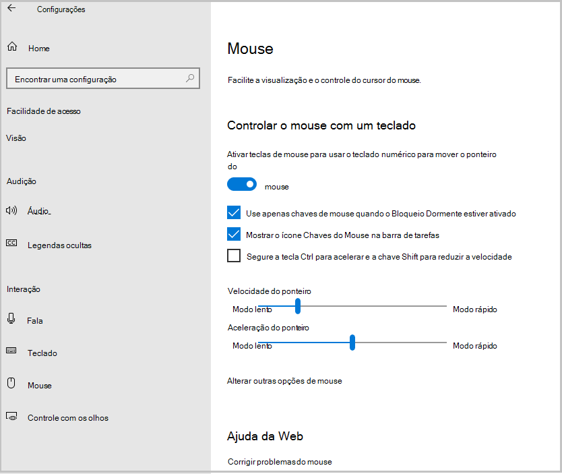Click the Home house icon

[12, 47]
